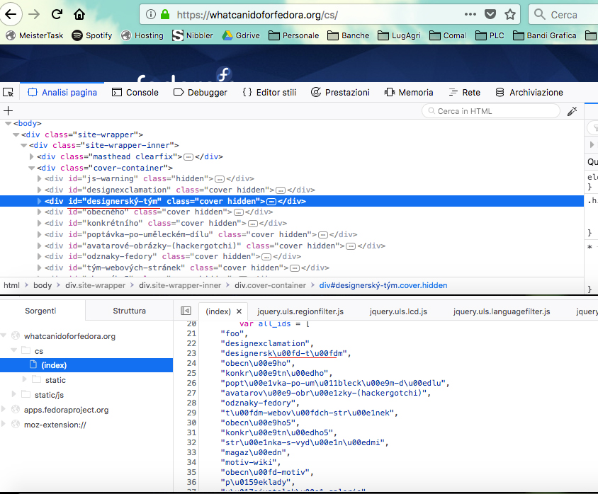Collapse the site-wrapper div
The width and height of the screenshot is (598, 494).
click(16, 134)
